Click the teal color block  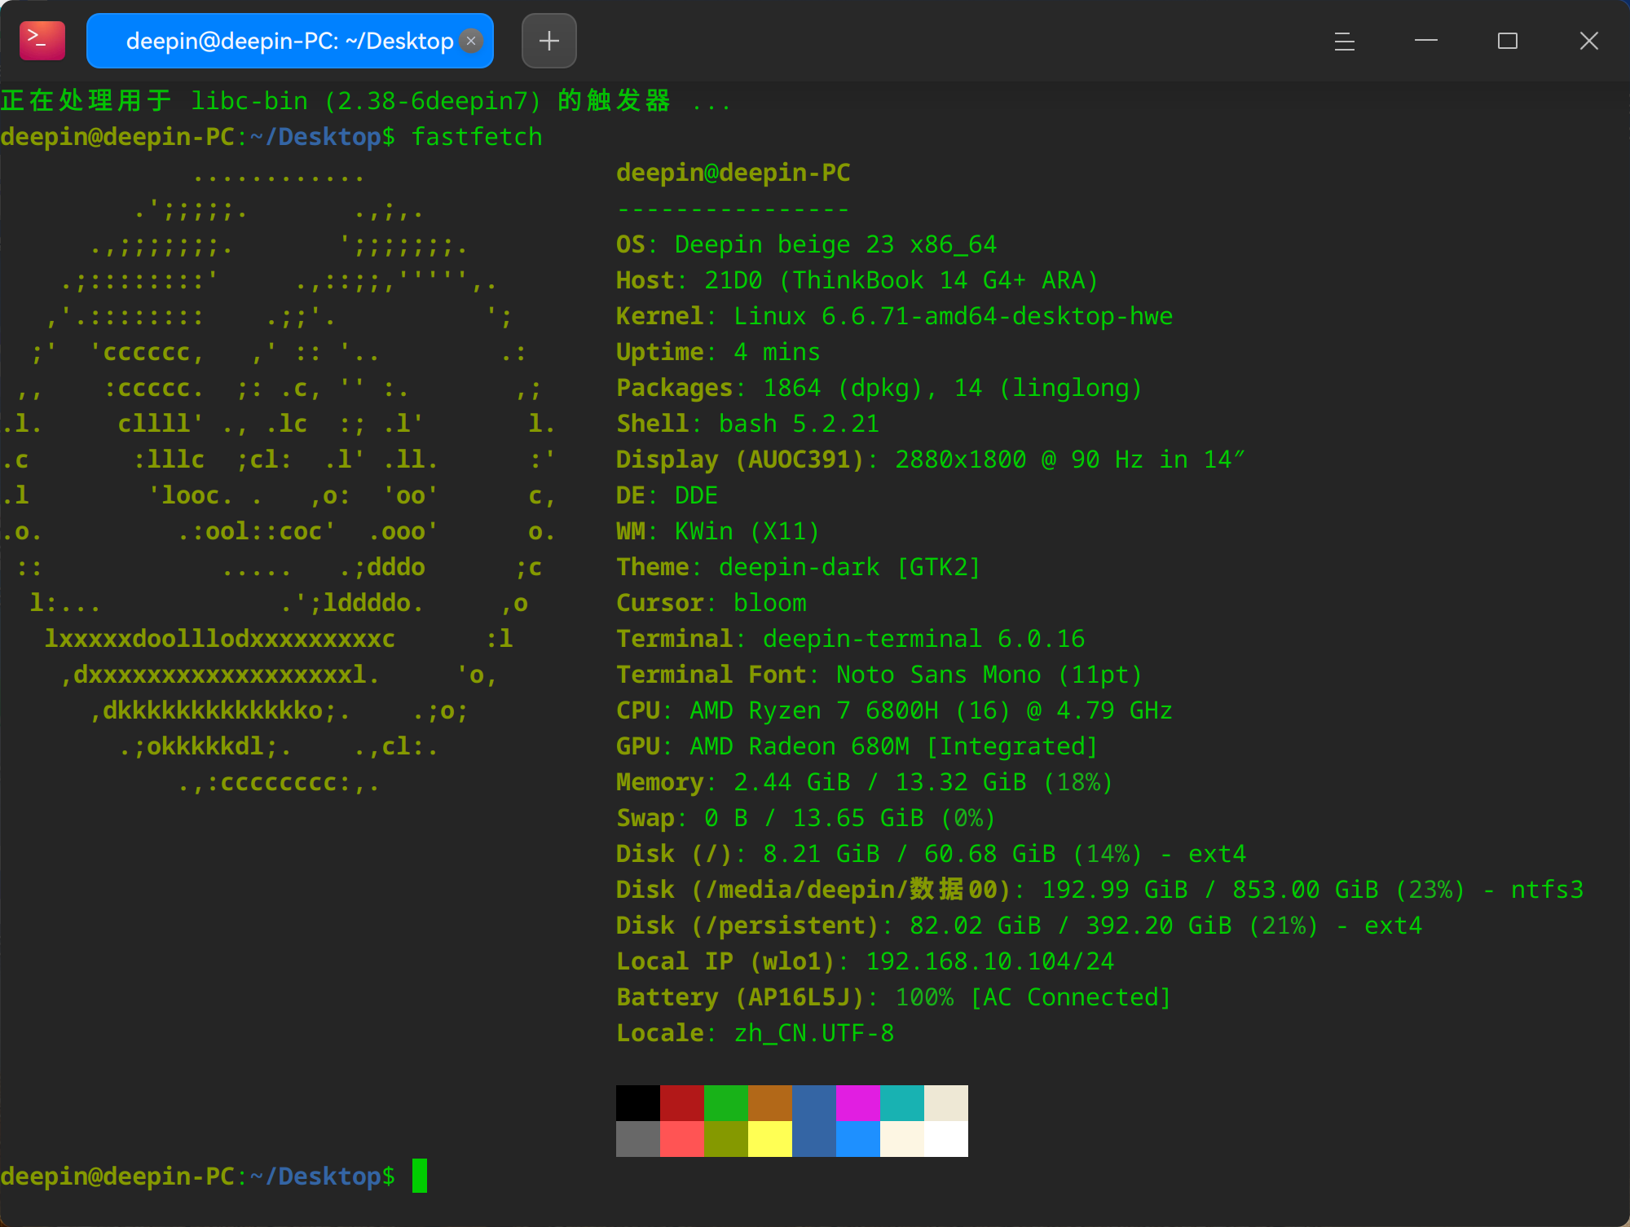coord(902,1103)
